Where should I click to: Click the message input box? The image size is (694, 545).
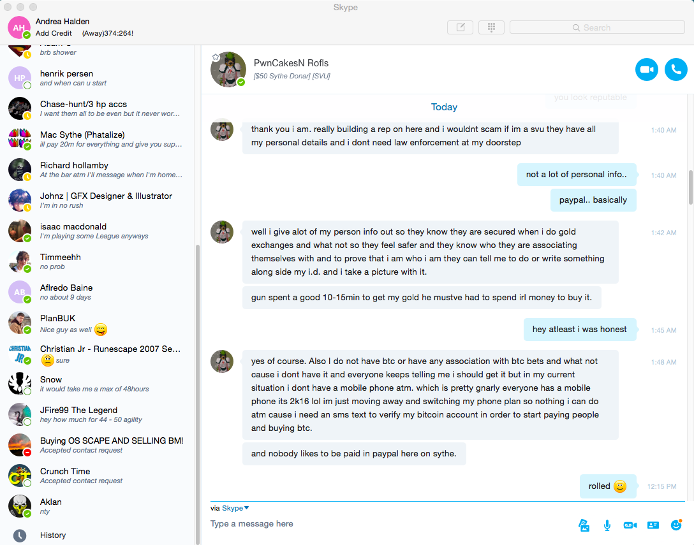[x=390, y=524]
